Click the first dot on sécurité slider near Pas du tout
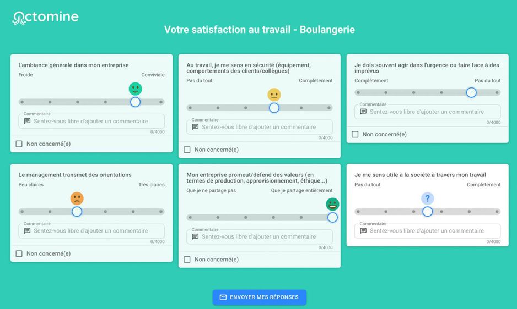This screenshot has width=517, height=309. pyautogui.click(x=190, y=108)
